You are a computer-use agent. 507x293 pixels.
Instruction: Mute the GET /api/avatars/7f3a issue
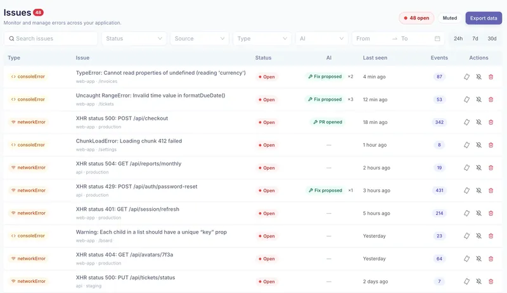(x=479, y=259)
